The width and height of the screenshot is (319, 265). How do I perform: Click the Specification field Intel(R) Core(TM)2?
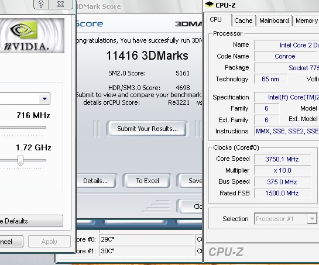coord(287,97)
